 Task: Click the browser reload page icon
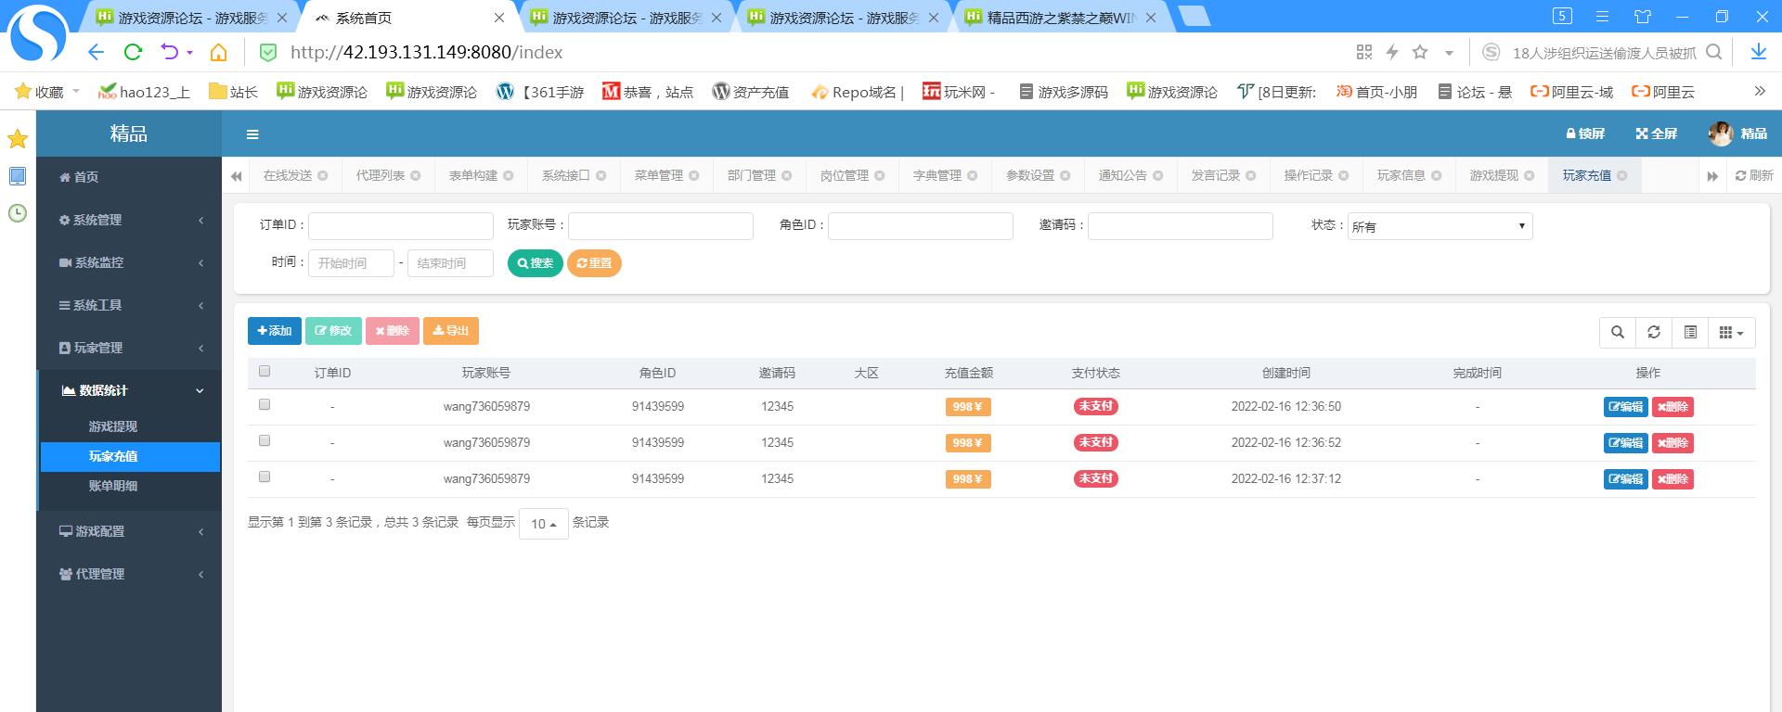click(x=133, y=52)
